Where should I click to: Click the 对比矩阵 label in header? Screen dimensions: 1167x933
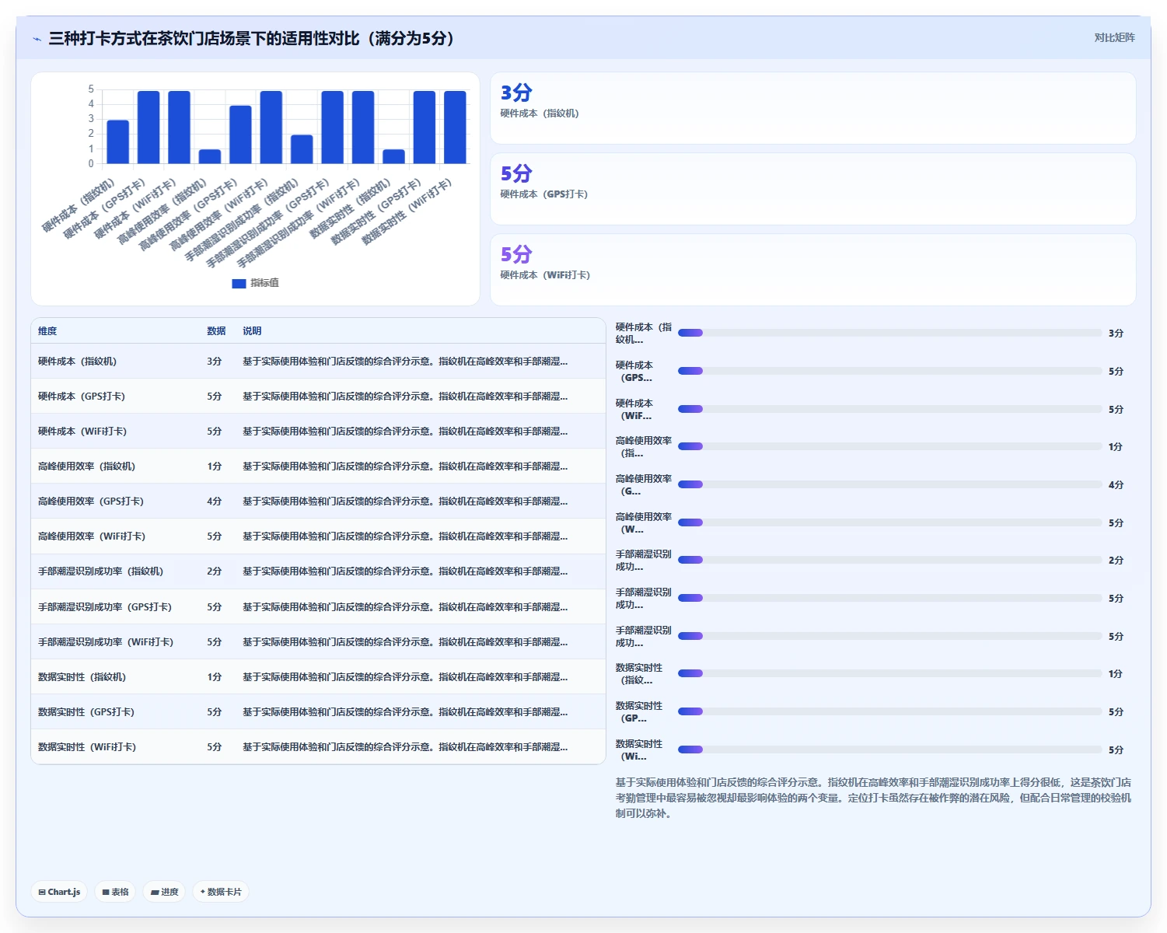click(x=1114, y=37)
